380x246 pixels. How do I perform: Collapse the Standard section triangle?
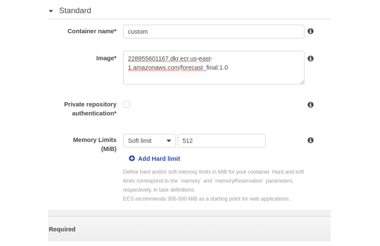click(51, 11)
